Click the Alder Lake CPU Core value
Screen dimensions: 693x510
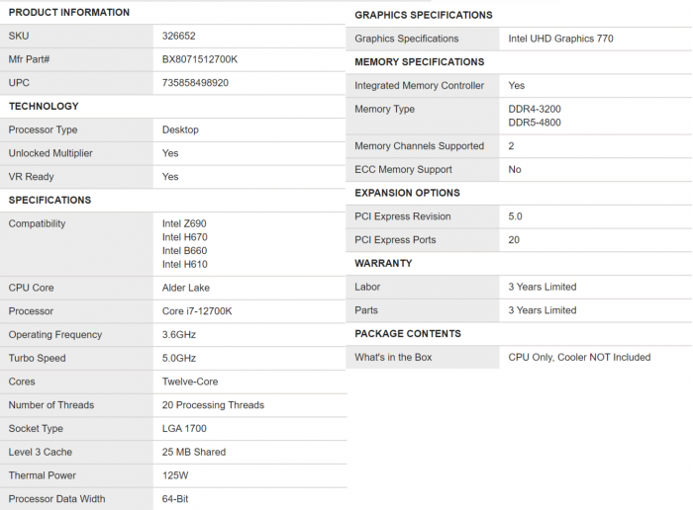click(187, 288)
